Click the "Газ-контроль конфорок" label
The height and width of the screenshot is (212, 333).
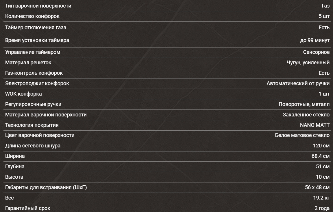(x=34, y=73)
